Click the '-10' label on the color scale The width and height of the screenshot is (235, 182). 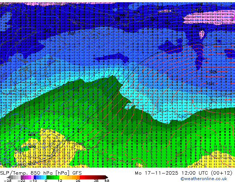(33, 181)
